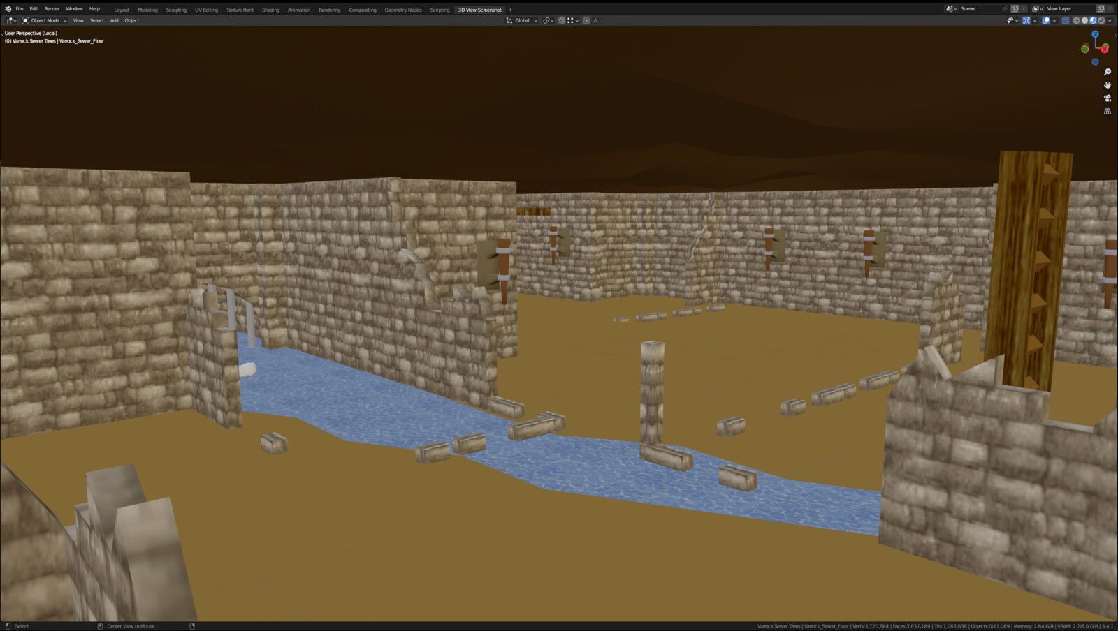Viewport: 1118px width, 631px height.
Task: Click the View Layer name field
Action: tap(1070, 8)
